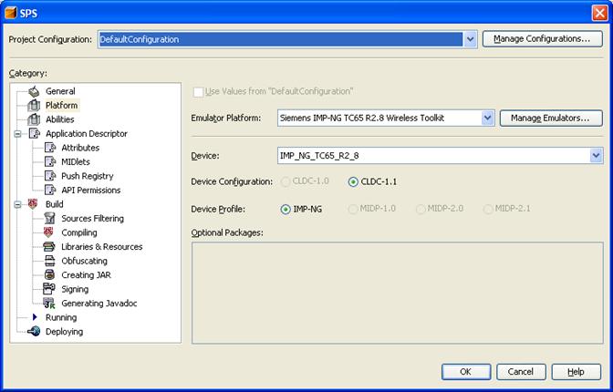Screen dimensions: 613x392
Task: Click the General category icon
Action: [34, 91]
